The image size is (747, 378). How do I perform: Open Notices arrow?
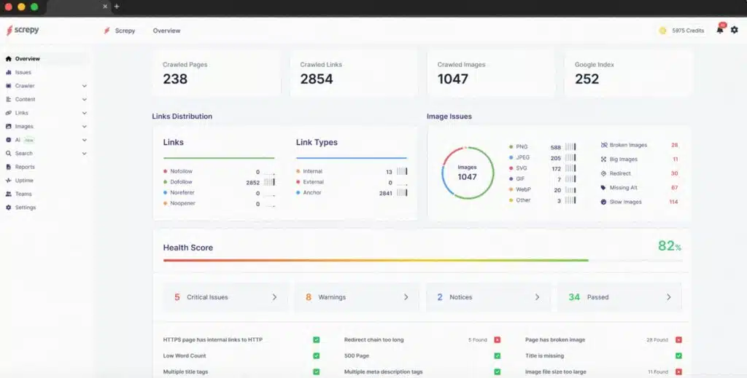tap(537, 297)
